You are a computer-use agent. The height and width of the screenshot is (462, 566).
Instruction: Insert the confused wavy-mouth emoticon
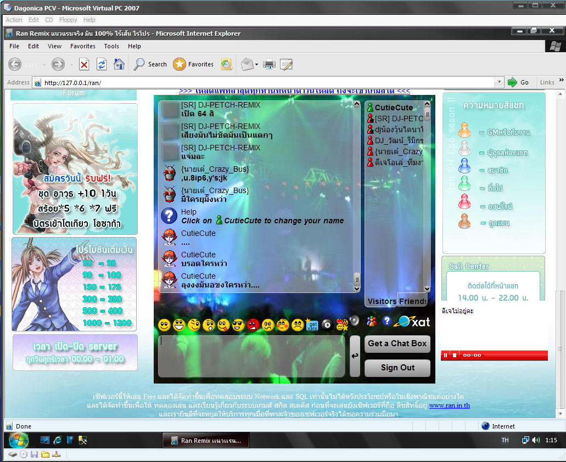coord(268,325)
